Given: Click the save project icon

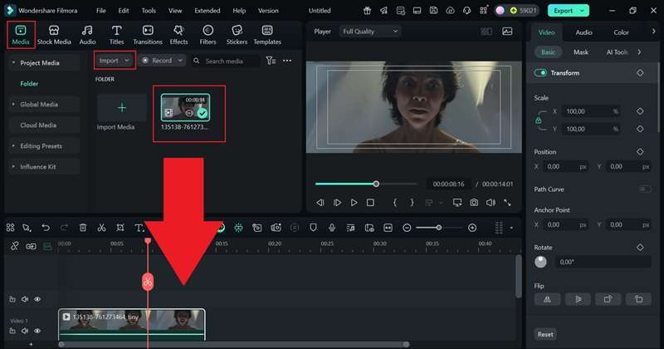Looking at the screenshot, I should point(433,11).
